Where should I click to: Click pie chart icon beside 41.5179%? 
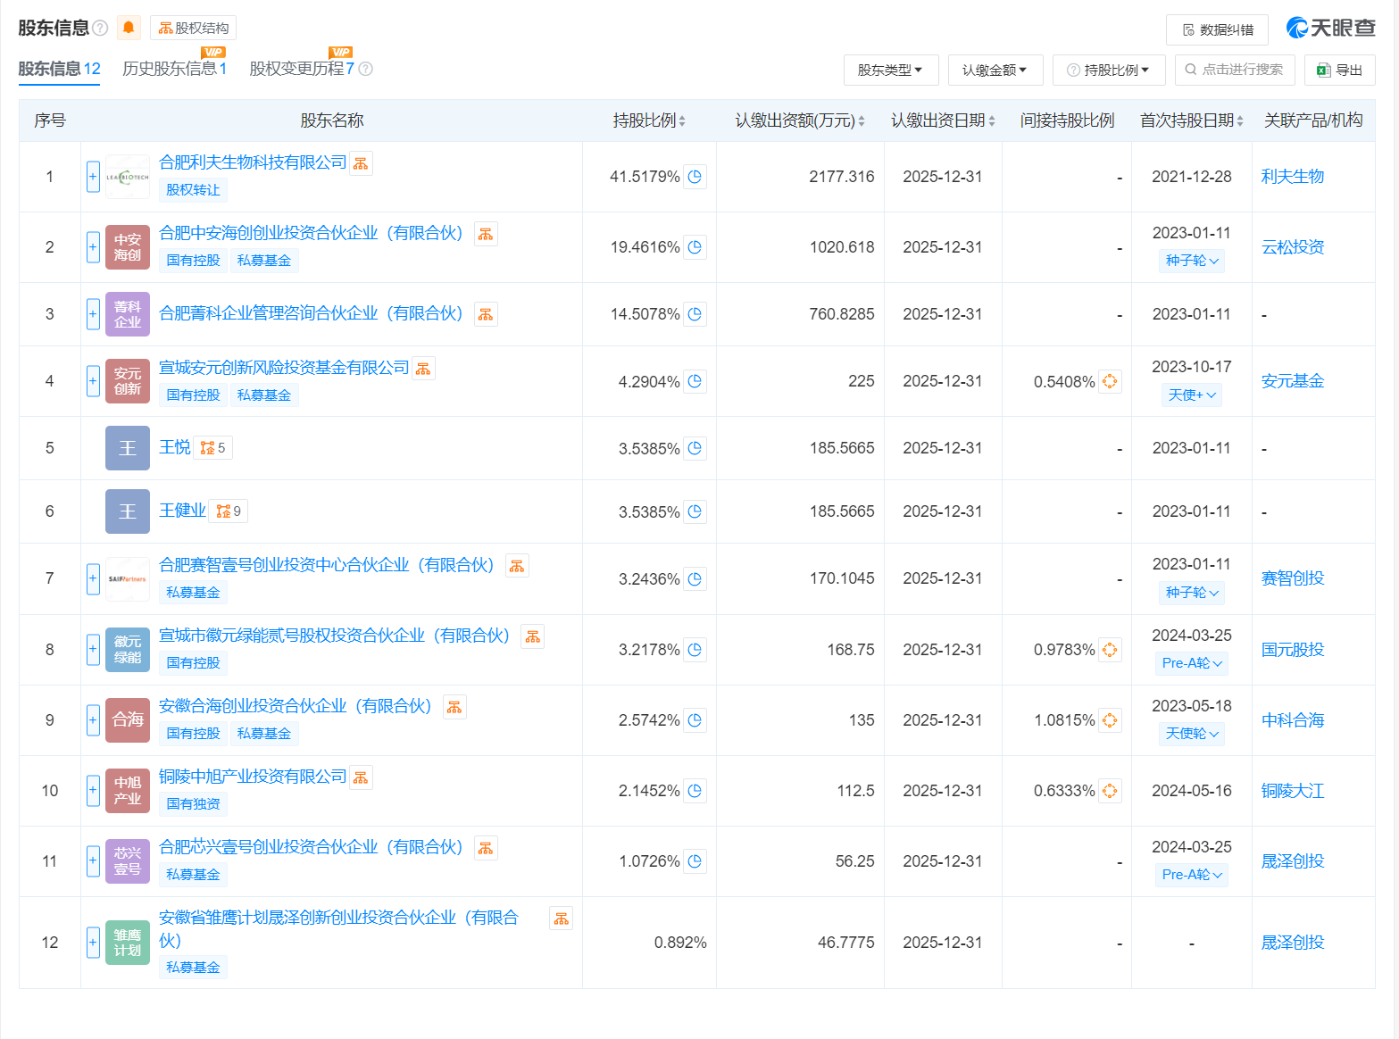[x=695, y=177]
